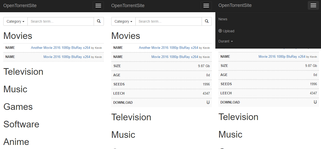
Task: Click the DOWNLOAD label in the middle screen
Action: pos(123,102)
